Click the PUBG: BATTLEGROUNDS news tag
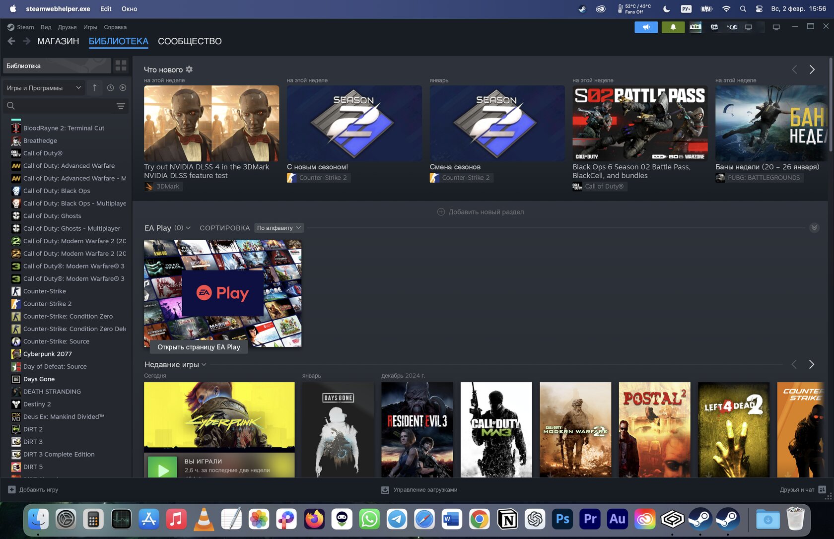 [x=759, y=178]
